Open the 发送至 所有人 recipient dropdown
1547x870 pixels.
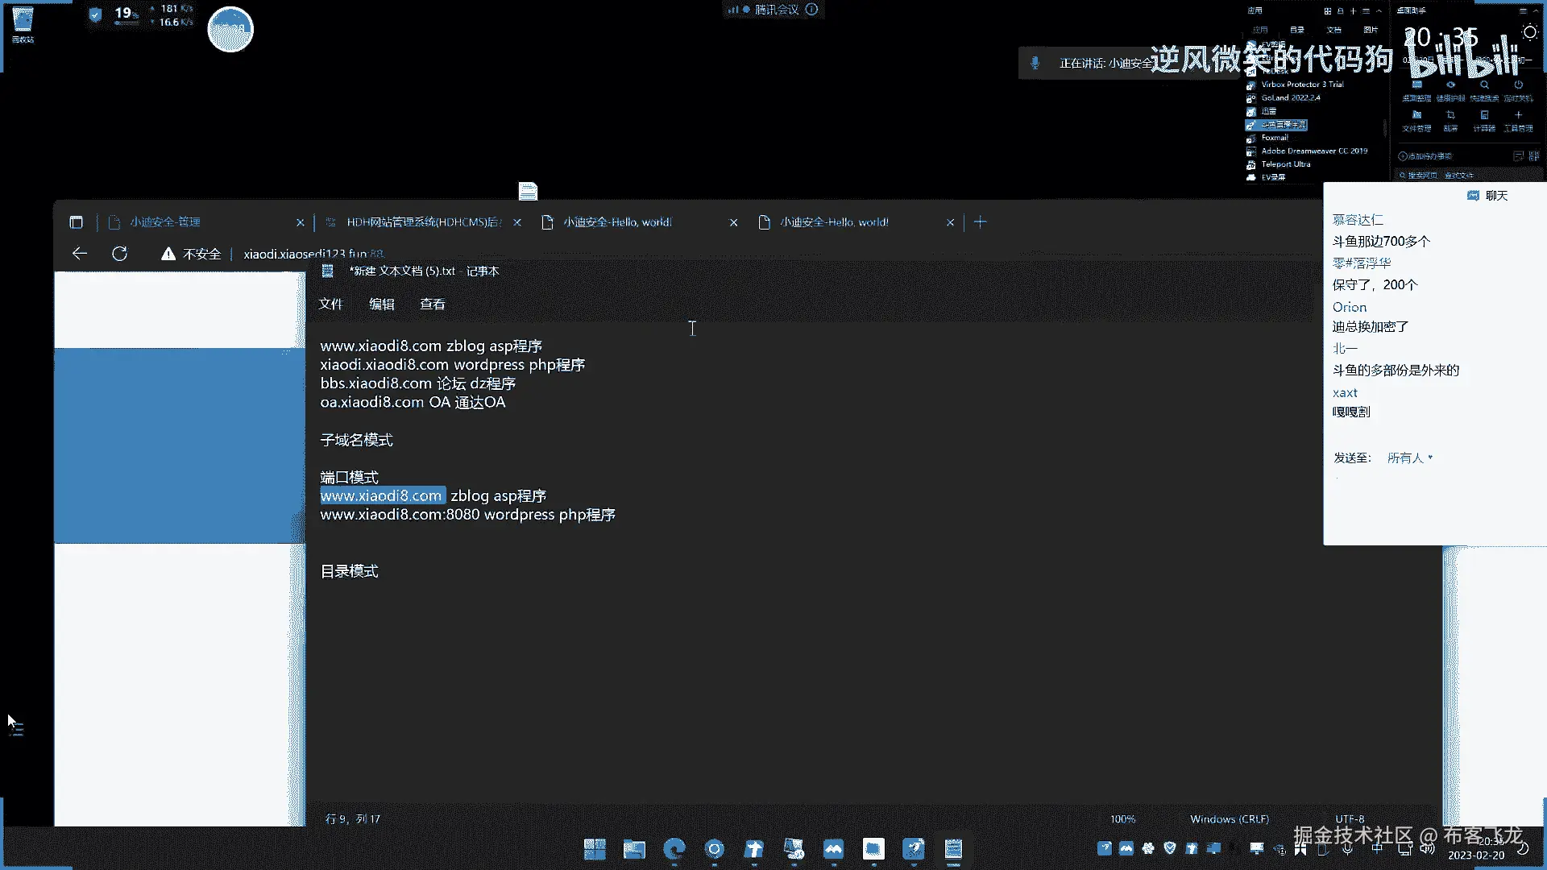(x=1409, y=458)
